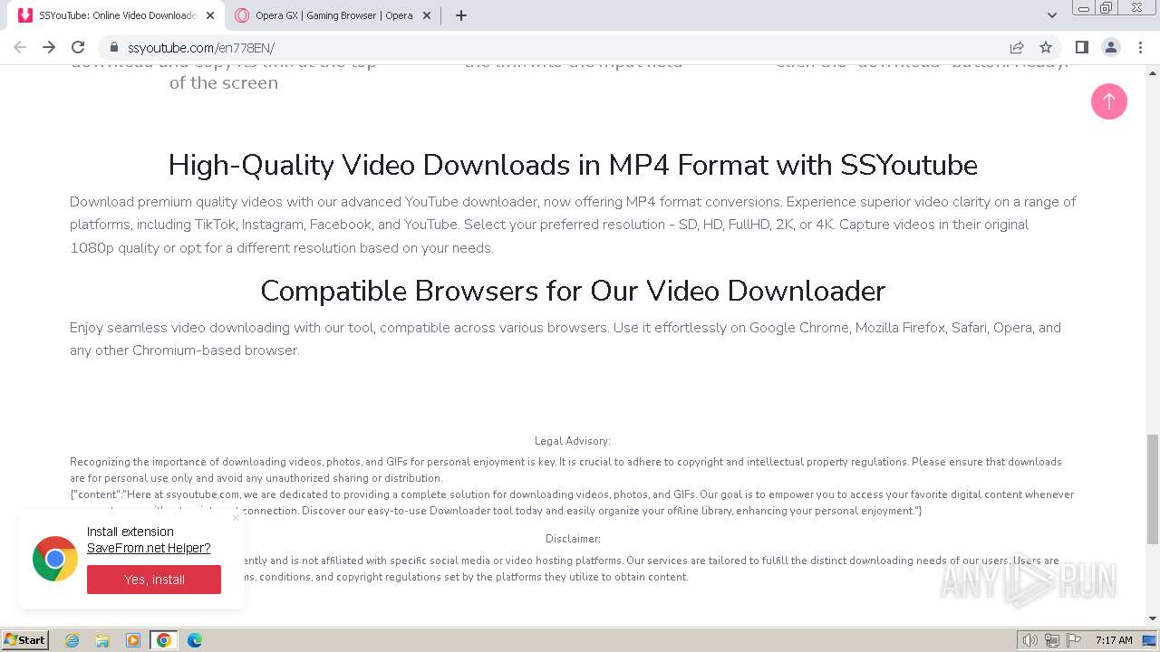Bookmark this tab with the star
This screenshot has width=1160, height=652.
coord(1046,47)
